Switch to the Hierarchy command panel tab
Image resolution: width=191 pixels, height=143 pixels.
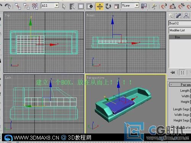(186, 16)
